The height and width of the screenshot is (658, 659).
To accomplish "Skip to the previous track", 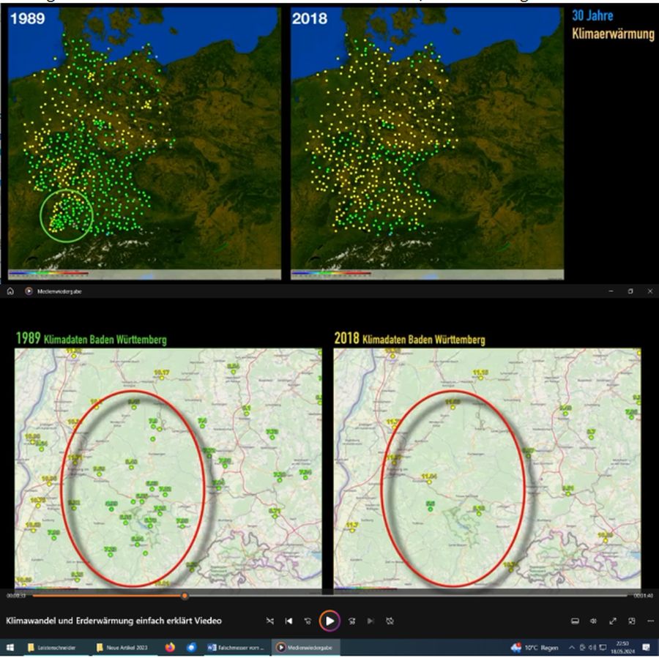I will click(x=288, y=621).
